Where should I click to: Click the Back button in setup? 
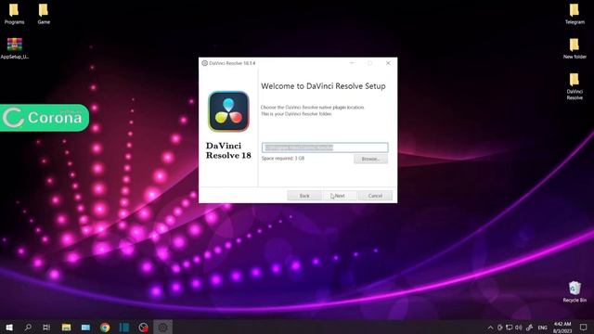point(304,196)
